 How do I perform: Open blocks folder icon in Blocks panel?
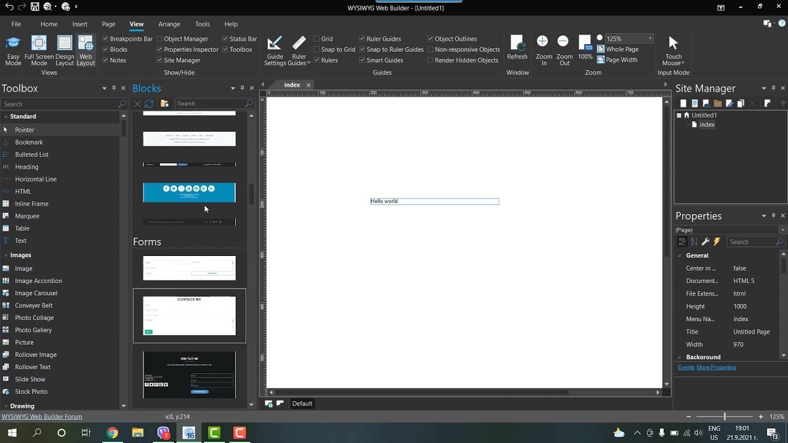point(164,103)
